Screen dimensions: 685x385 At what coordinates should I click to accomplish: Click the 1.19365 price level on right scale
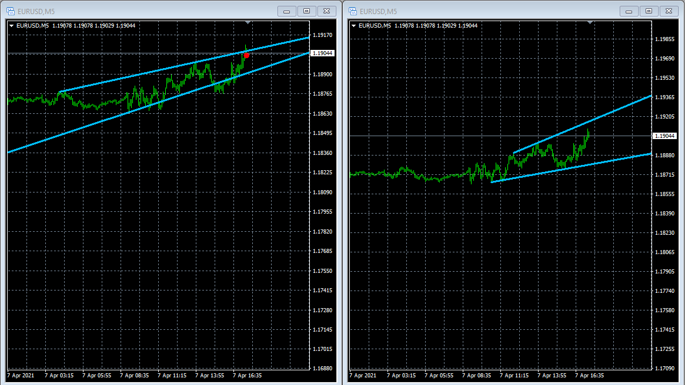664,97
